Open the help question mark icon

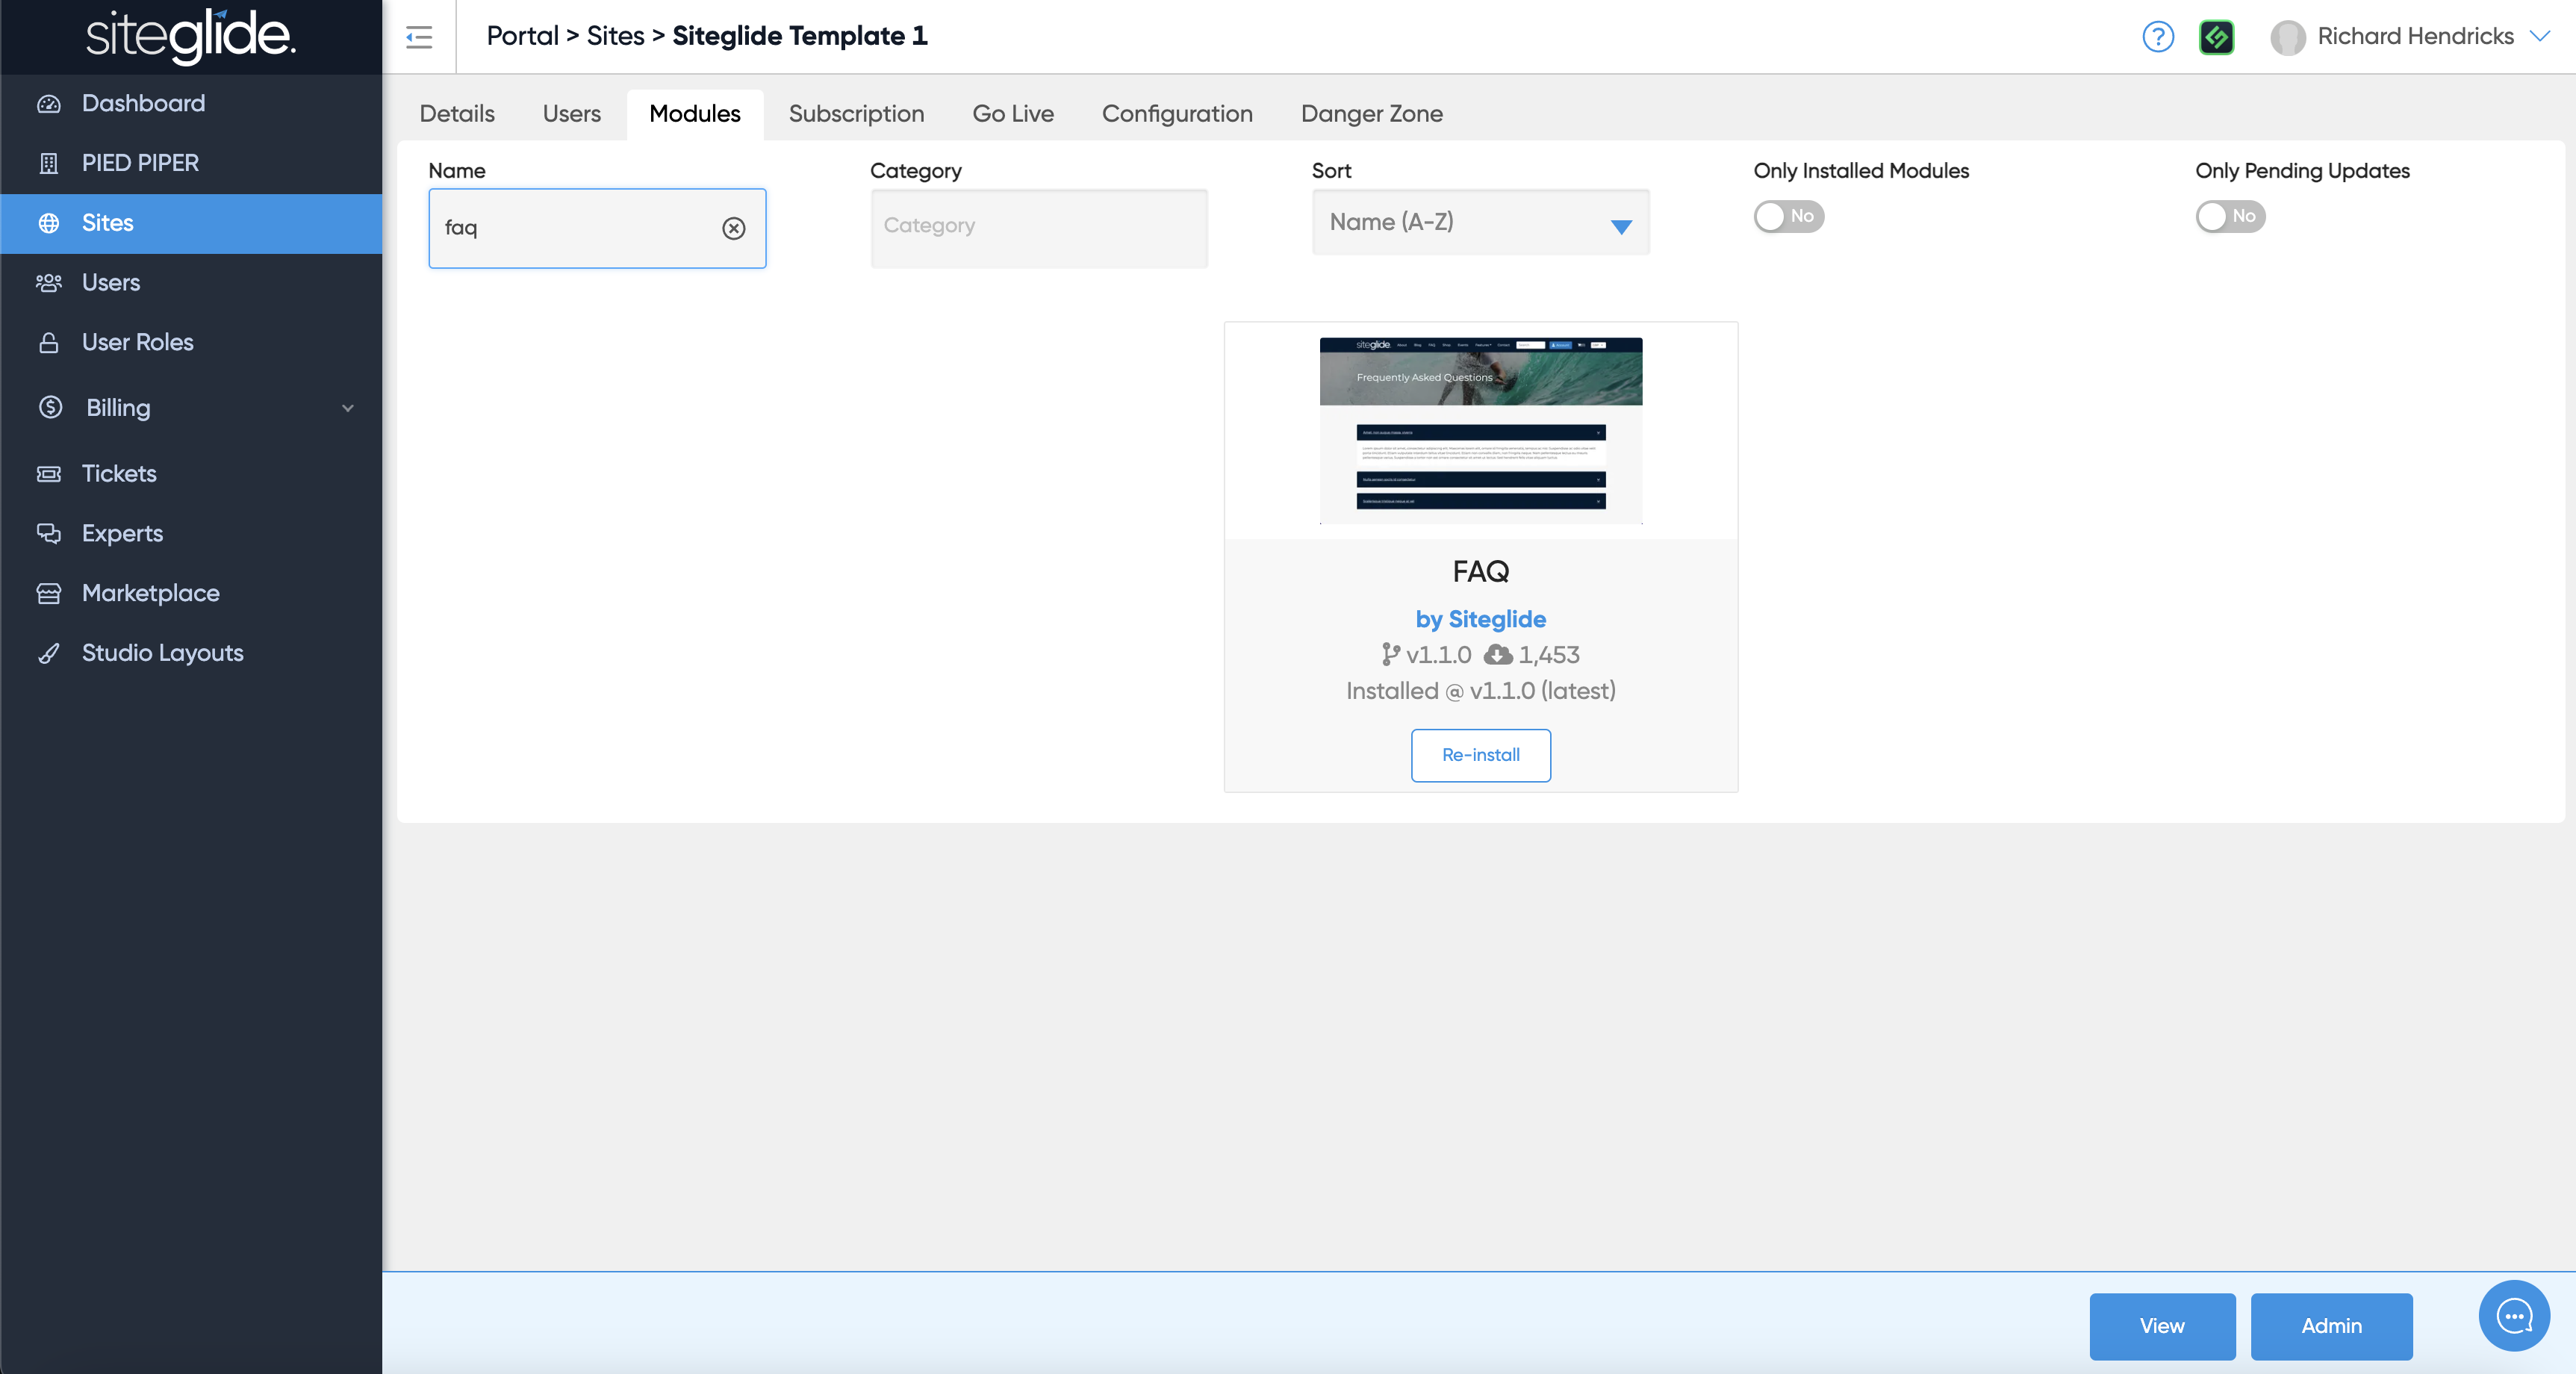coord(2158,37)
